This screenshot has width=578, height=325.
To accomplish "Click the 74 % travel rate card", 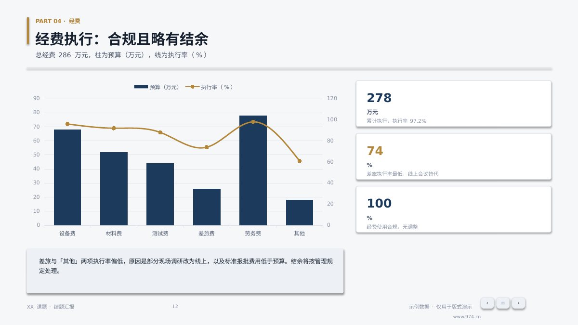I will tap(454, 156).
